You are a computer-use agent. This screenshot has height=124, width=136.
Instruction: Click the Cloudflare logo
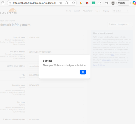pos(8,11)
